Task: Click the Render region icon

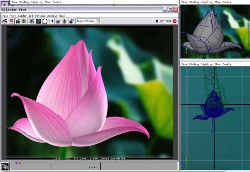Action: tap(11, 21)
